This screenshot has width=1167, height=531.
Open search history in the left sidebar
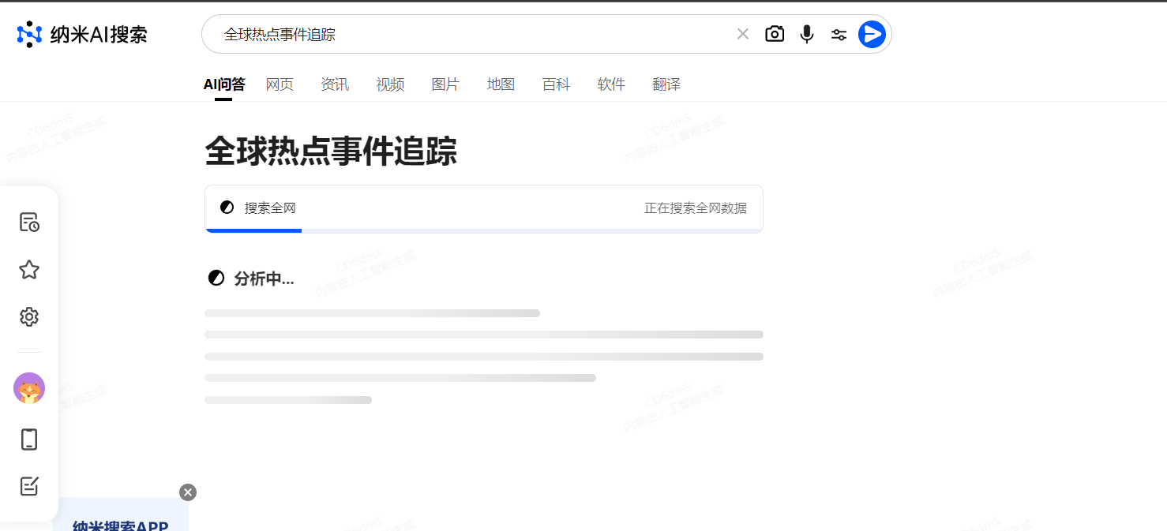pos(28,222)
